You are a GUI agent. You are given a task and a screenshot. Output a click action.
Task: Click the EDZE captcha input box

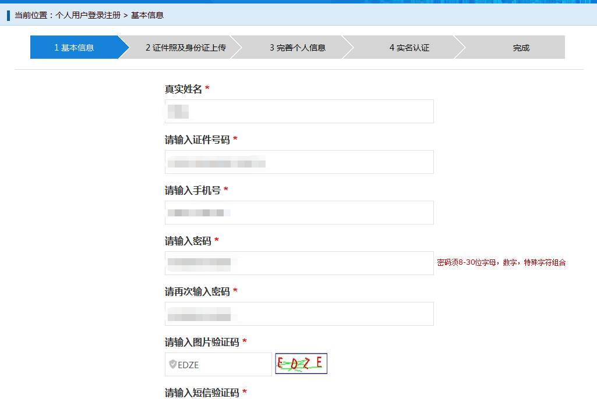218,365
